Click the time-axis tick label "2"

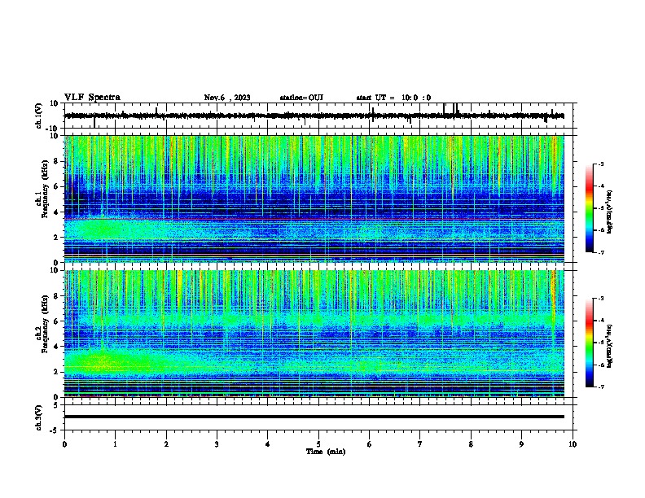[166, 444]
